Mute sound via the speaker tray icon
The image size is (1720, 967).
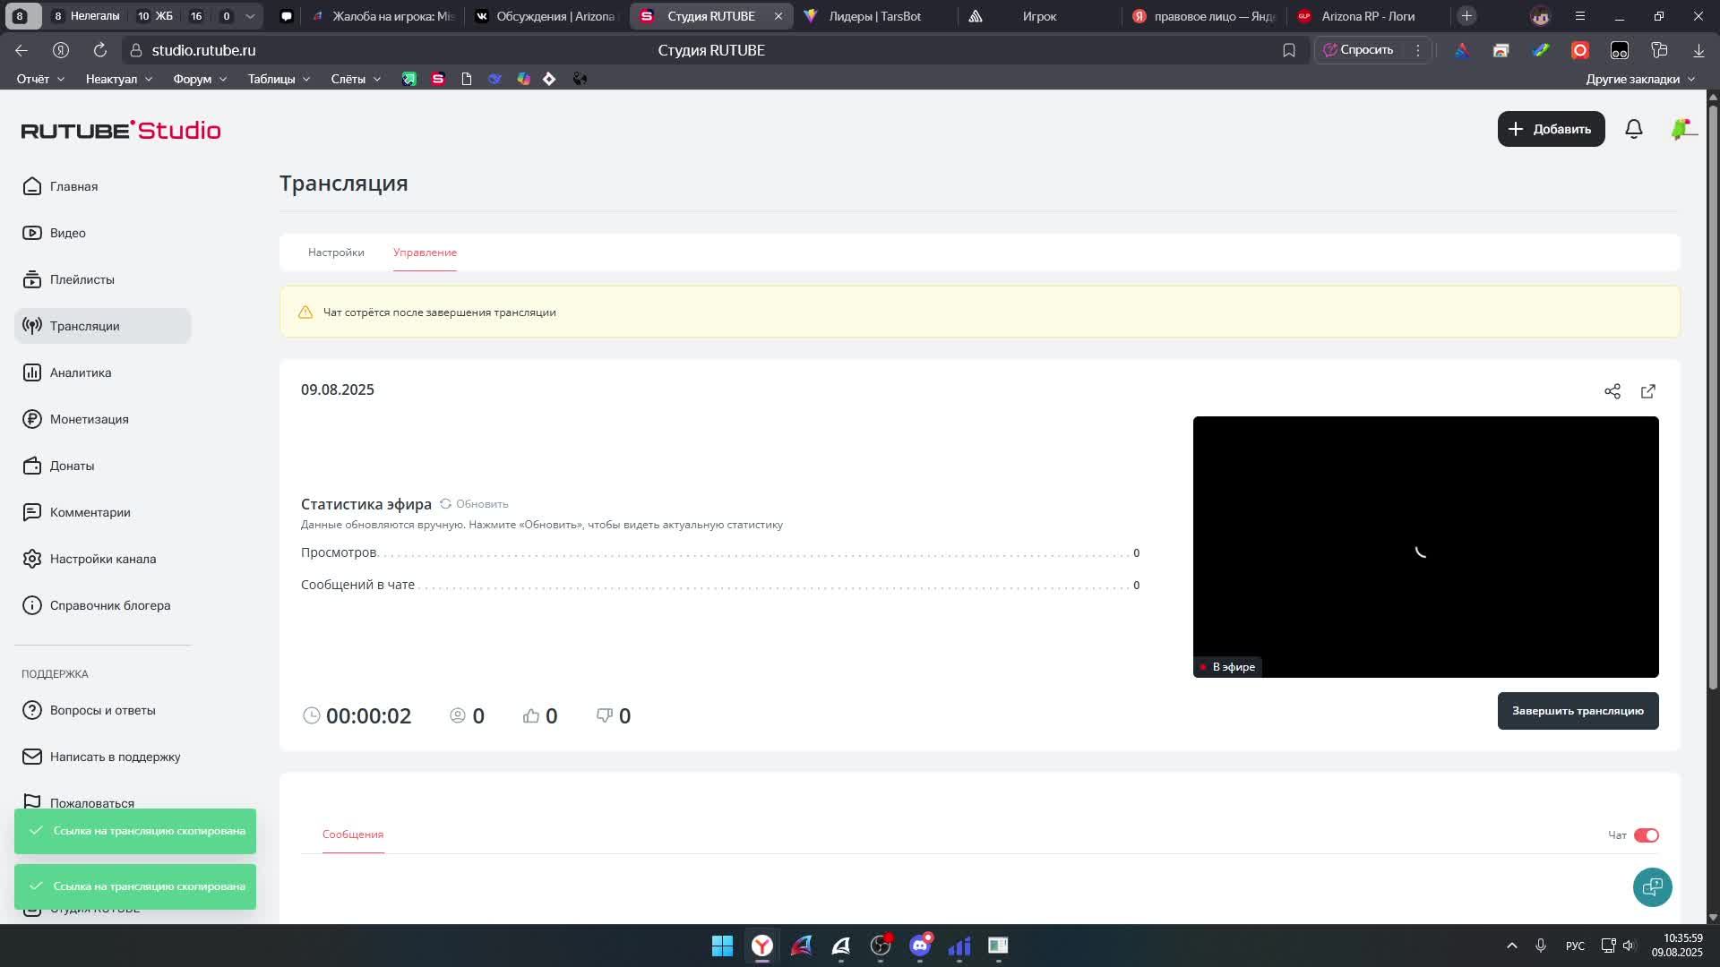pos(1628,946)
